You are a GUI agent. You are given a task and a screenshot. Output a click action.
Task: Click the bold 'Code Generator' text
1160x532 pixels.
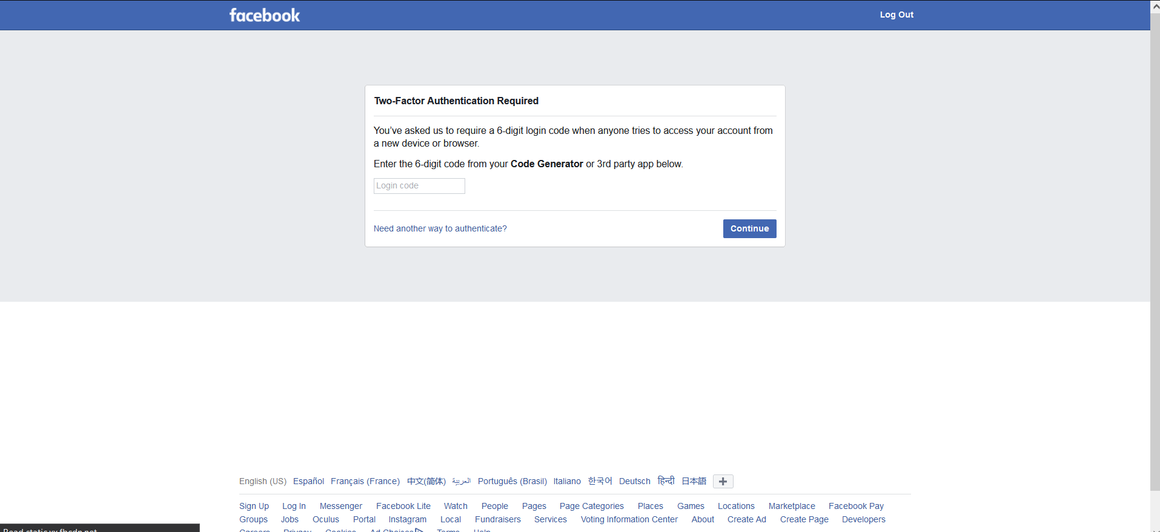coord(547,164)
